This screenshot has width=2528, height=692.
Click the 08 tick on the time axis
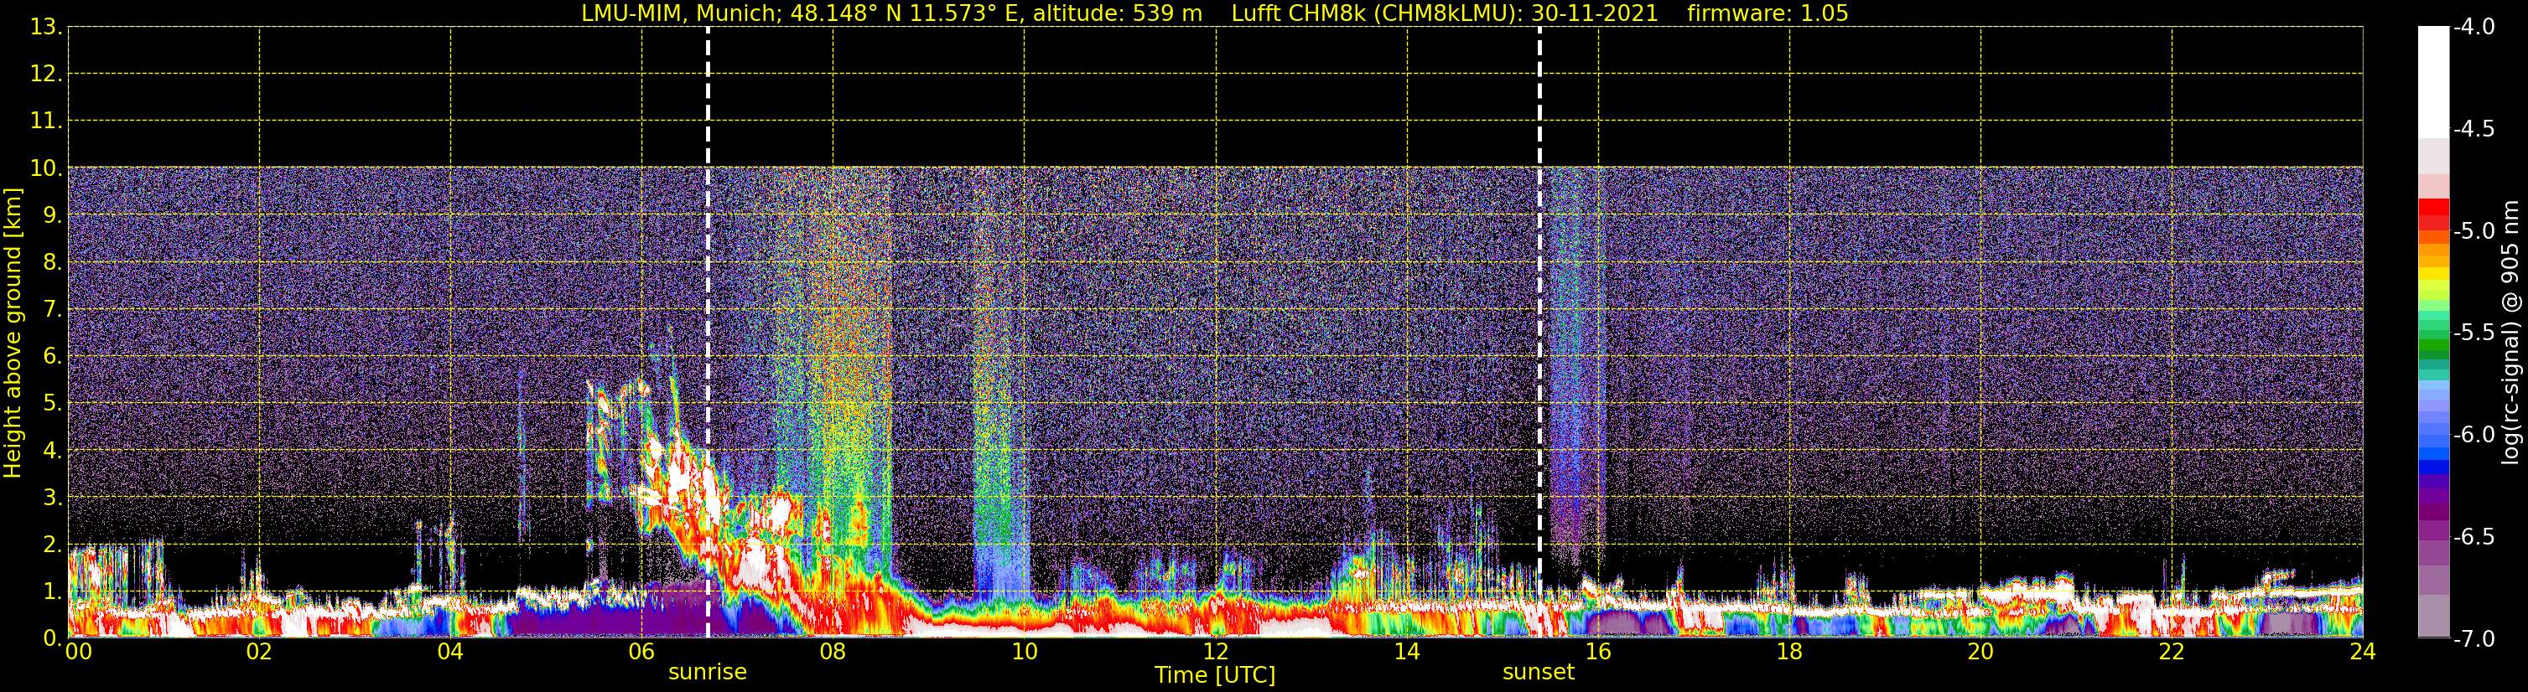pos(833,652)
